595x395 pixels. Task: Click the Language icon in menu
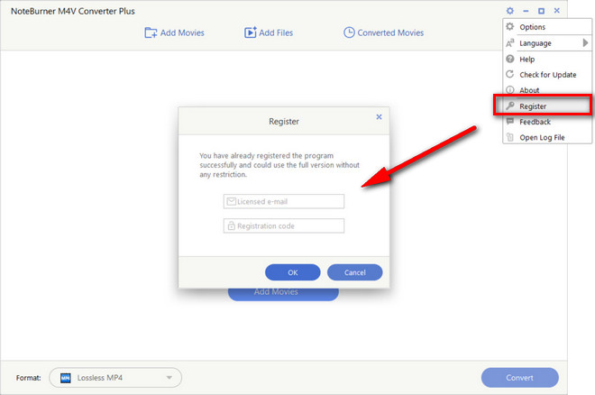pyautogui.click(x=510, y=43)
